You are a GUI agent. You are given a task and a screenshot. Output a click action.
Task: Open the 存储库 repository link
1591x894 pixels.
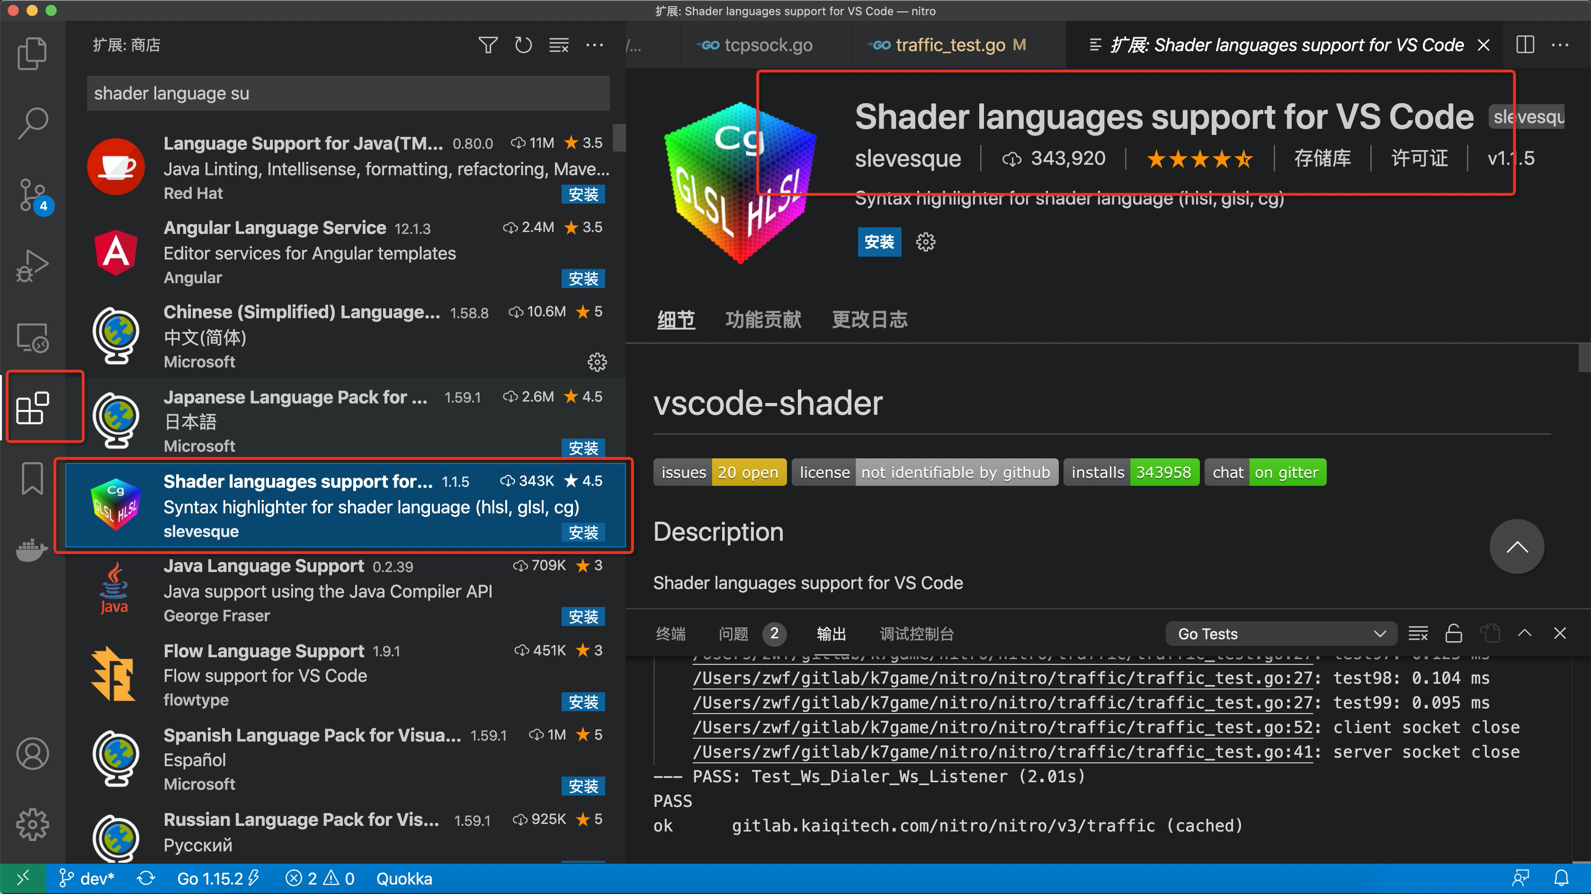(1323, 159)
